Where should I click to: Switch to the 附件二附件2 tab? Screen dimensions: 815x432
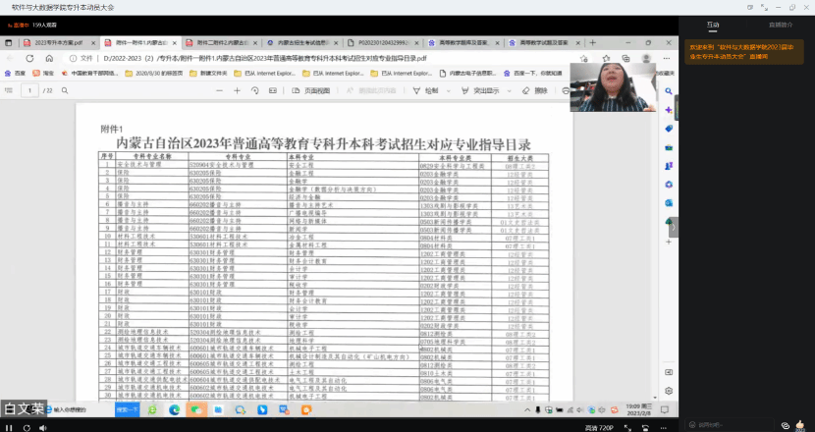tap(221, 43)
